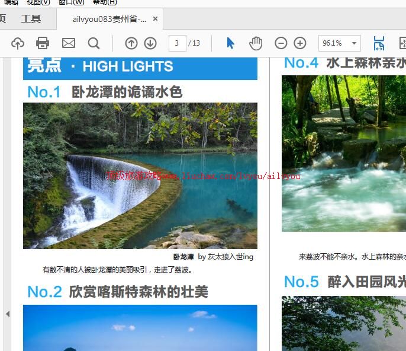Image resolution: width=406 pixels, height=351 pixels.
Task: Expand the left navigation pane arrow
Action: [7, 314]
